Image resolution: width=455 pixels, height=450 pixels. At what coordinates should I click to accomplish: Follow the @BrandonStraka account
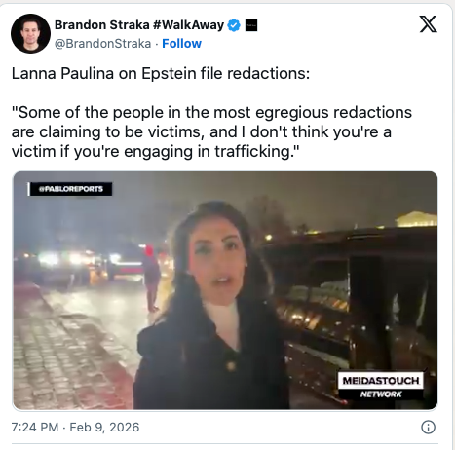(181, 43)
